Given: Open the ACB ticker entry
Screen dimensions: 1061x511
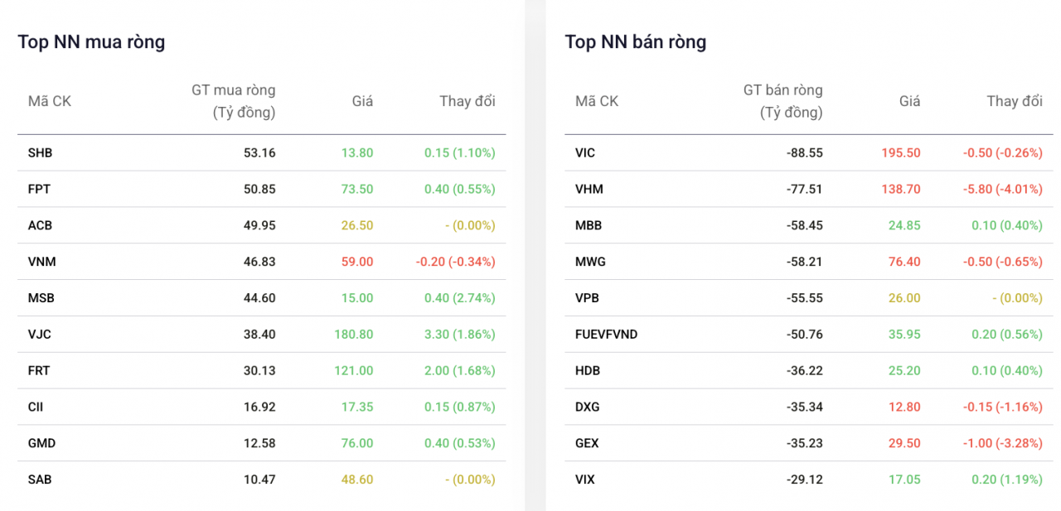Looking at the screenshot, I should coord(40,225).
